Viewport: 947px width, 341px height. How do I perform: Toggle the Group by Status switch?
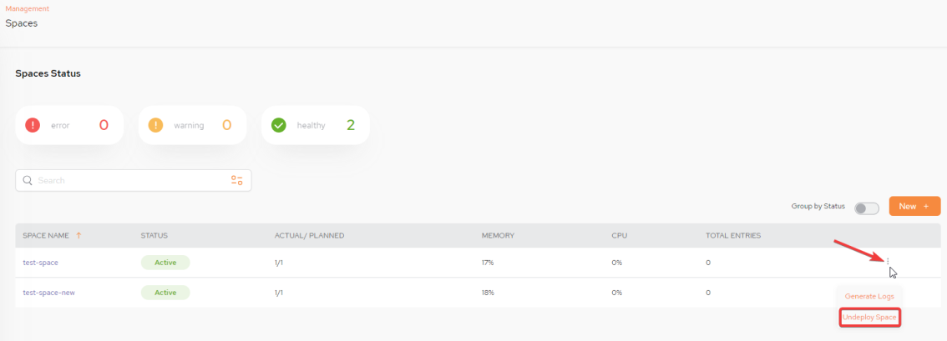click(867, 208)
